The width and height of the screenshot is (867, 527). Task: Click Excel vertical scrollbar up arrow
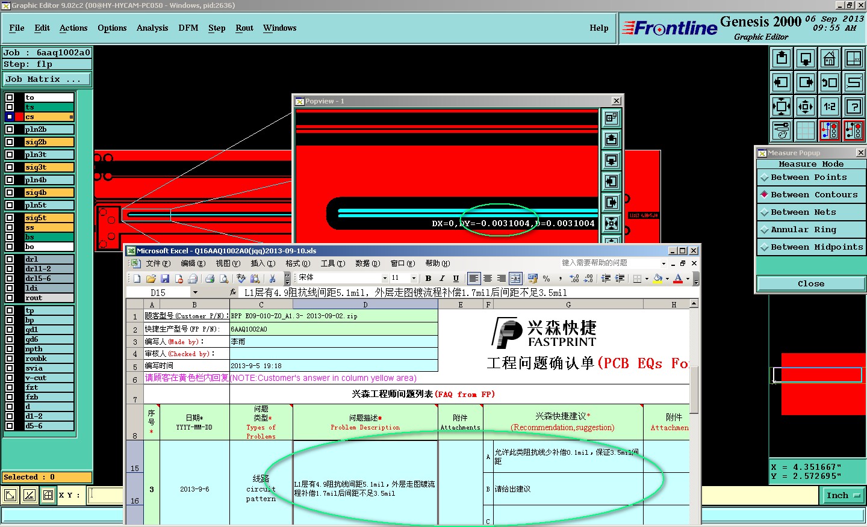694,304
